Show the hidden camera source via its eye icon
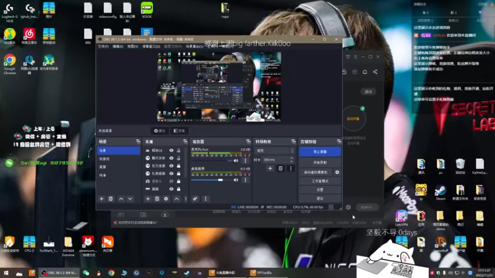The height and width of the screenshot is (278, 495). point(171,181)
